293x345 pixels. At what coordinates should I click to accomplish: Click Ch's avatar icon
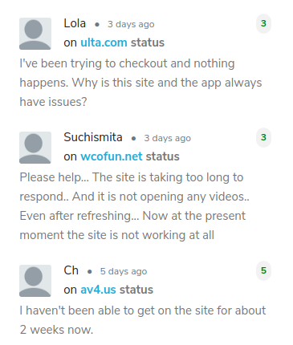35,281
